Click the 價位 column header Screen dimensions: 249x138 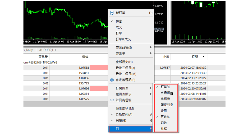tap(85, 57)
